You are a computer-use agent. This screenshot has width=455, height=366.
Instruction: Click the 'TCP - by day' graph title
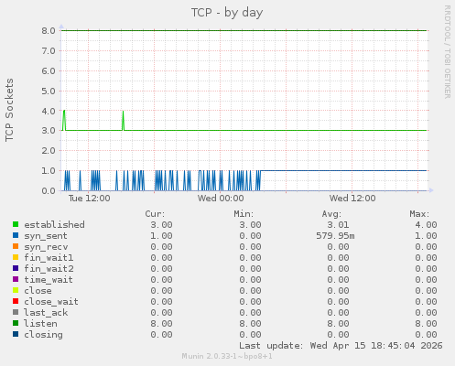(x=227, y=13)
